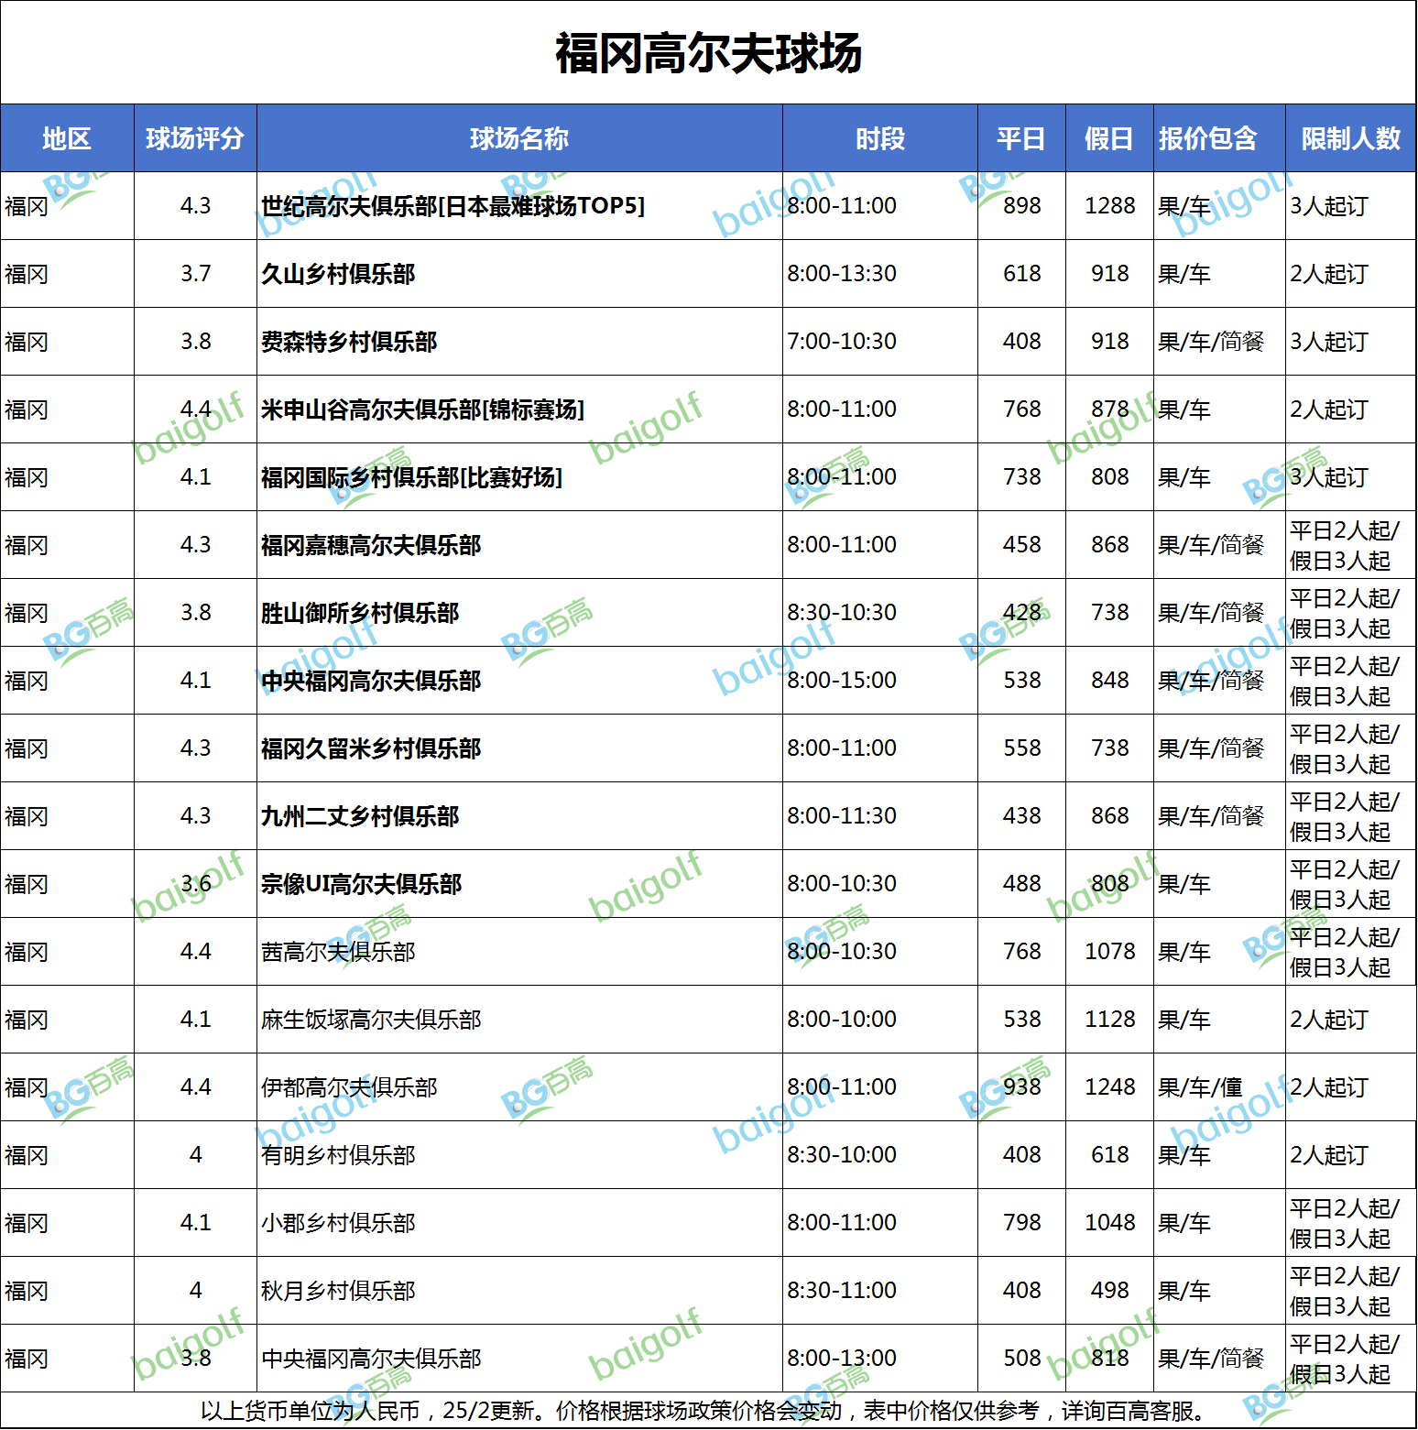The image size is (1418, 1430).
Task: Select the 假日 price column header
Action: point(1108,138)
